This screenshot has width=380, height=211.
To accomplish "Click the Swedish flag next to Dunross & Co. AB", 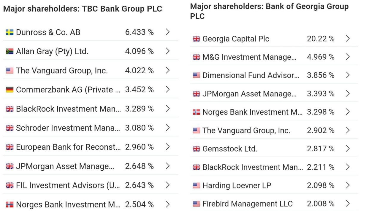I will point(9,32).
